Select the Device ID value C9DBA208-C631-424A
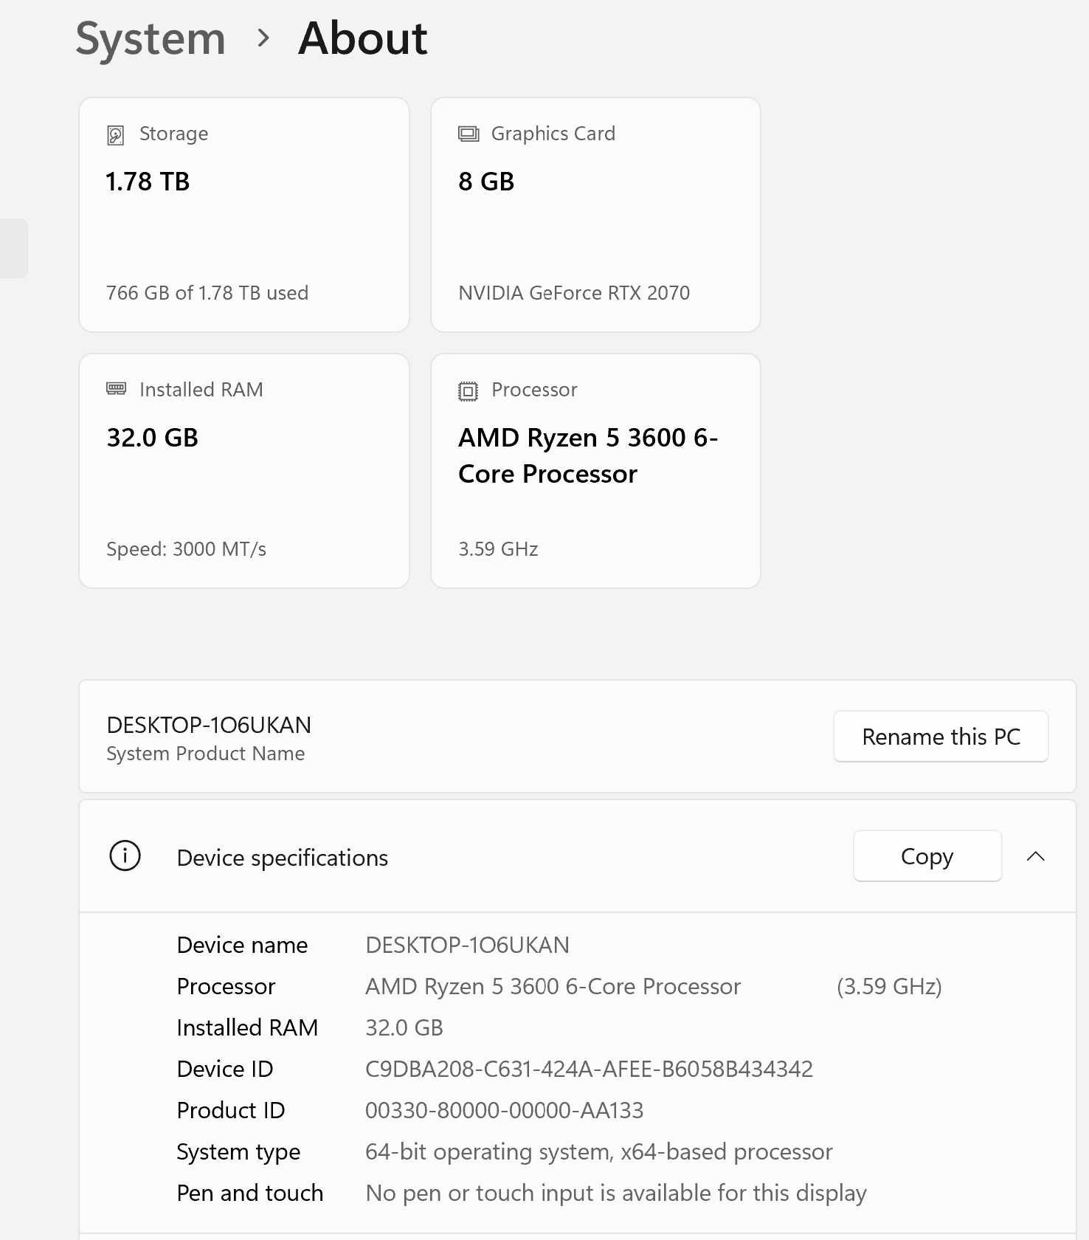Image resolution: width=1089 pixels, height=1240 pixels. pos(589,1069)
